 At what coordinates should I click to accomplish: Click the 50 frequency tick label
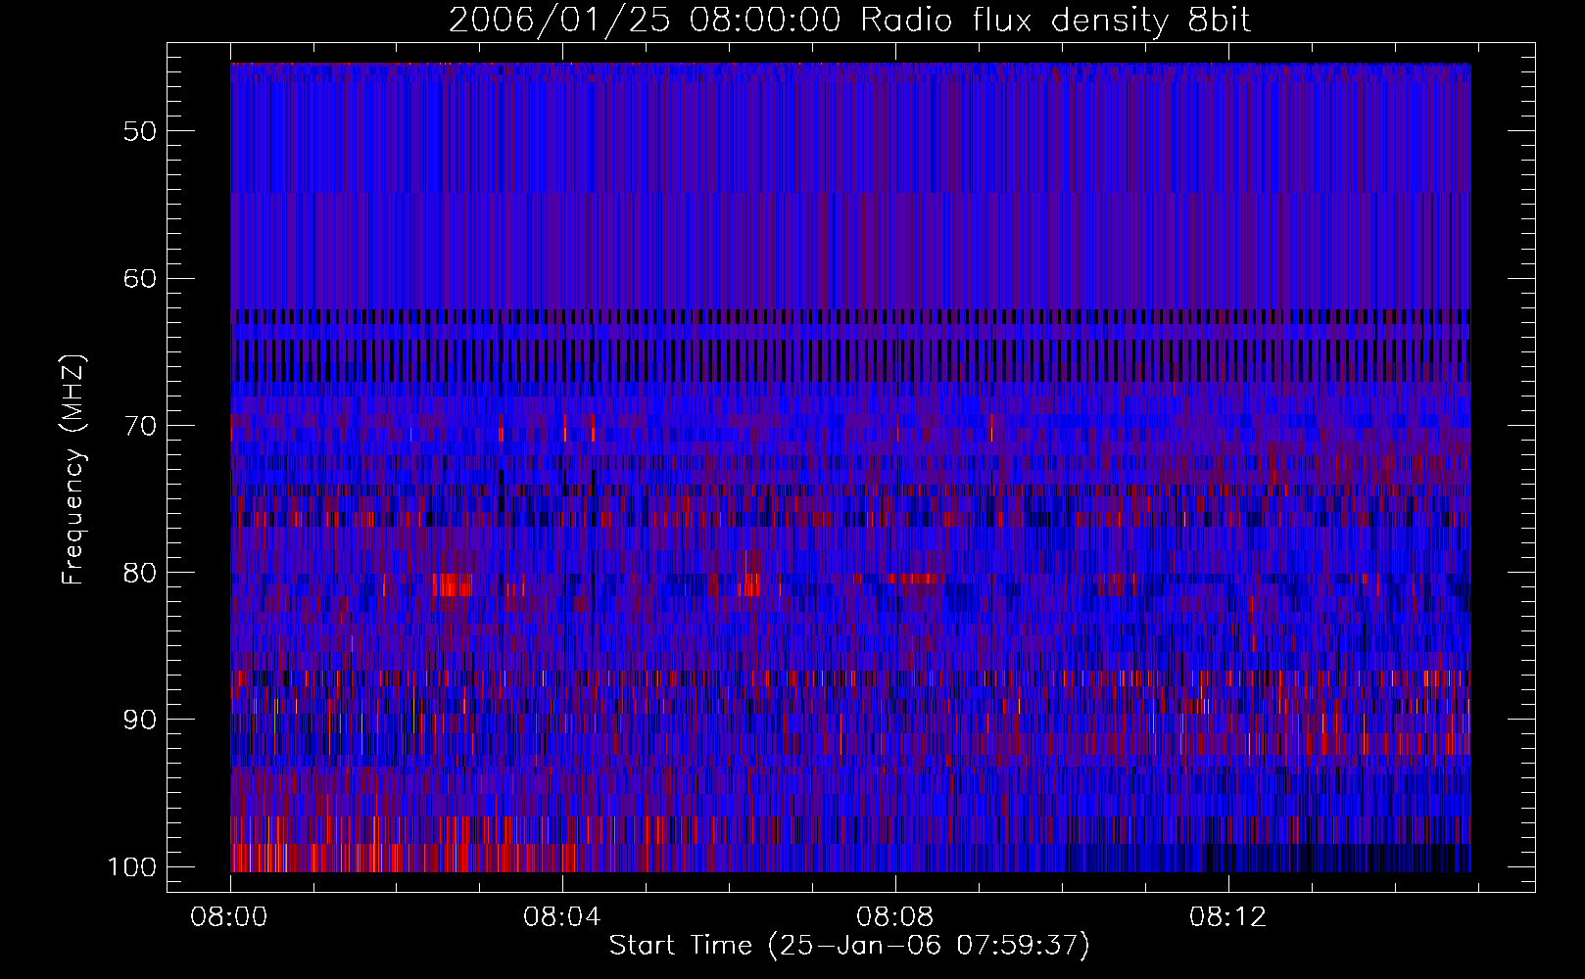(140, 131)
